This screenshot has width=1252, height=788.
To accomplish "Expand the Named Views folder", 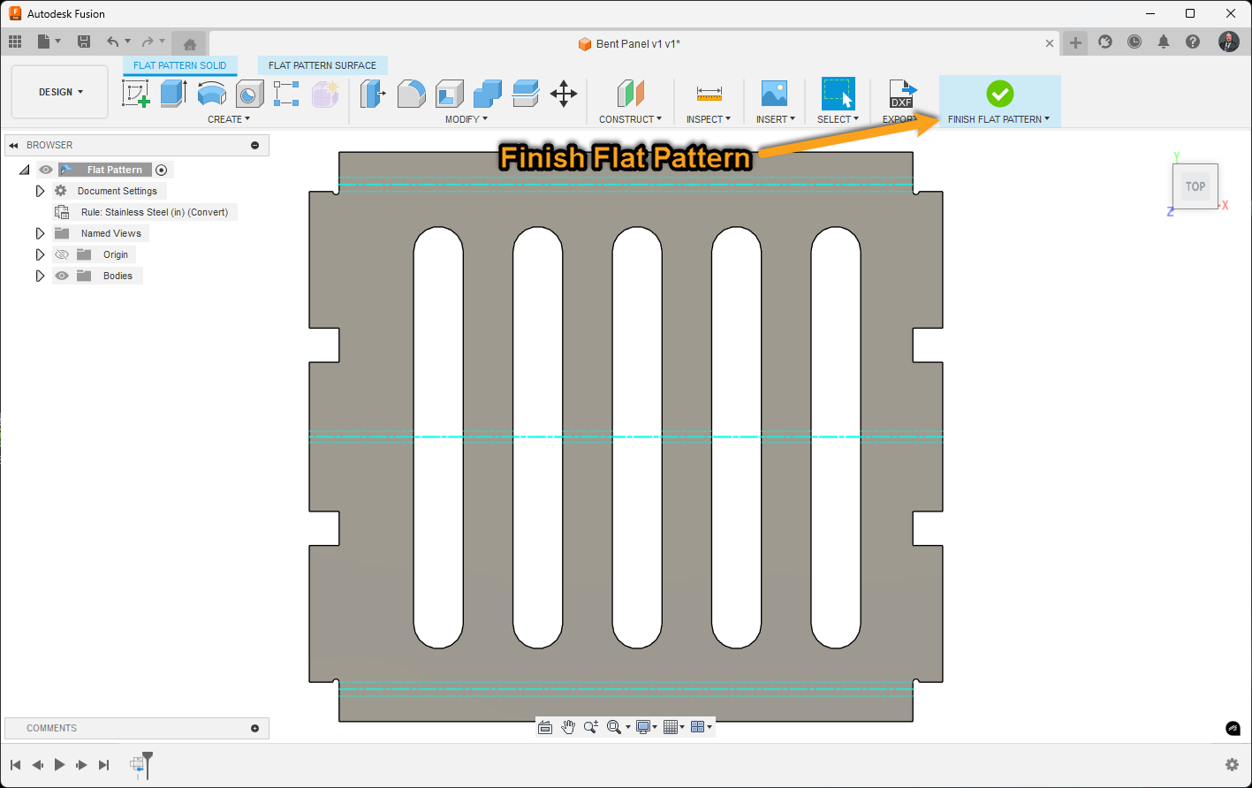I will tap(40, 232).
